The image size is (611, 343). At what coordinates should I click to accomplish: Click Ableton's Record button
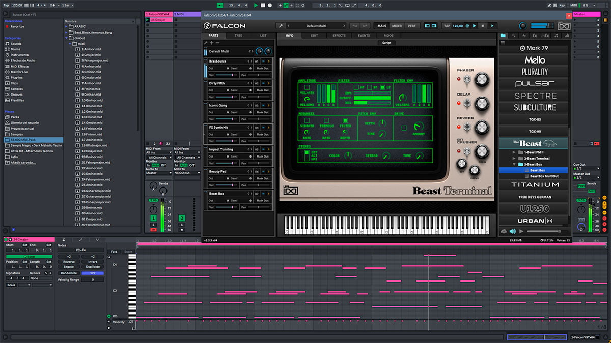click(269, 5)
